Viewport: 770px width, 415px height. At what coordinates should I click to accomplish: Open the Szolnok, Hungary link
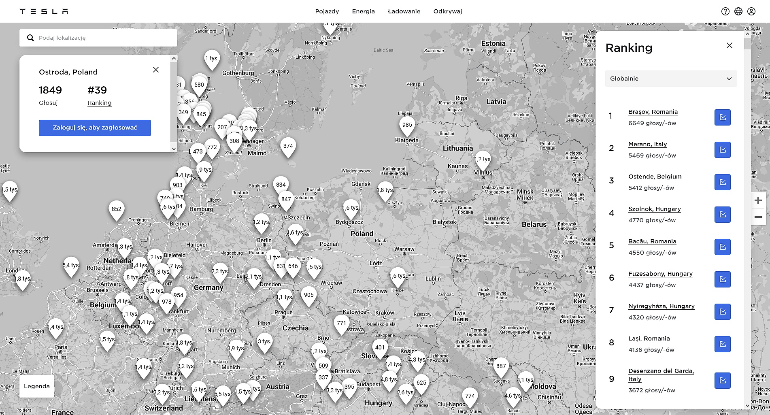click(x=655, y=209)
